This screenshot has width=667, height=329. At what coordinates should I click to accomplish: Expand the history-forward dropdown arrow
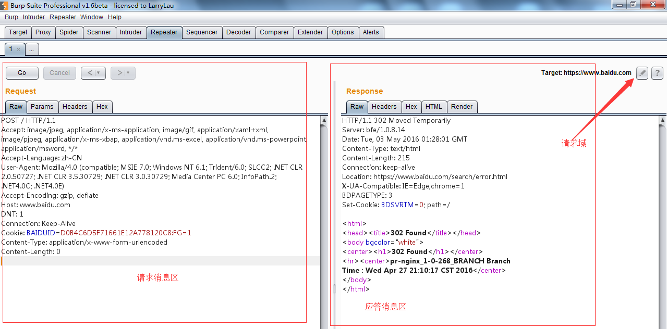pos(128,73)
